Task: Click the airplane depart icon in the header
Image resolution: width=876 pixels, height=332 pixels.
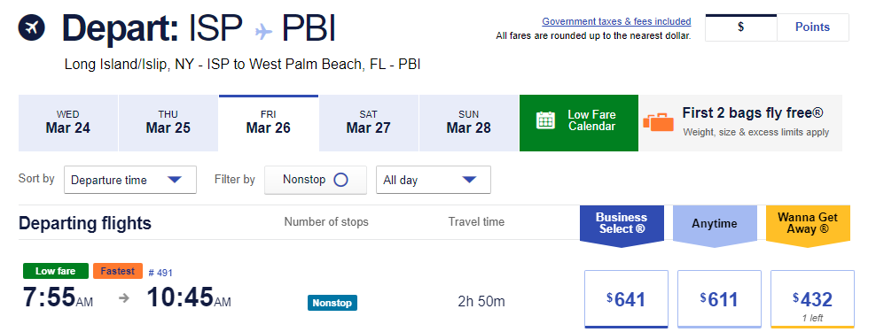Action: tap(31, 27)
